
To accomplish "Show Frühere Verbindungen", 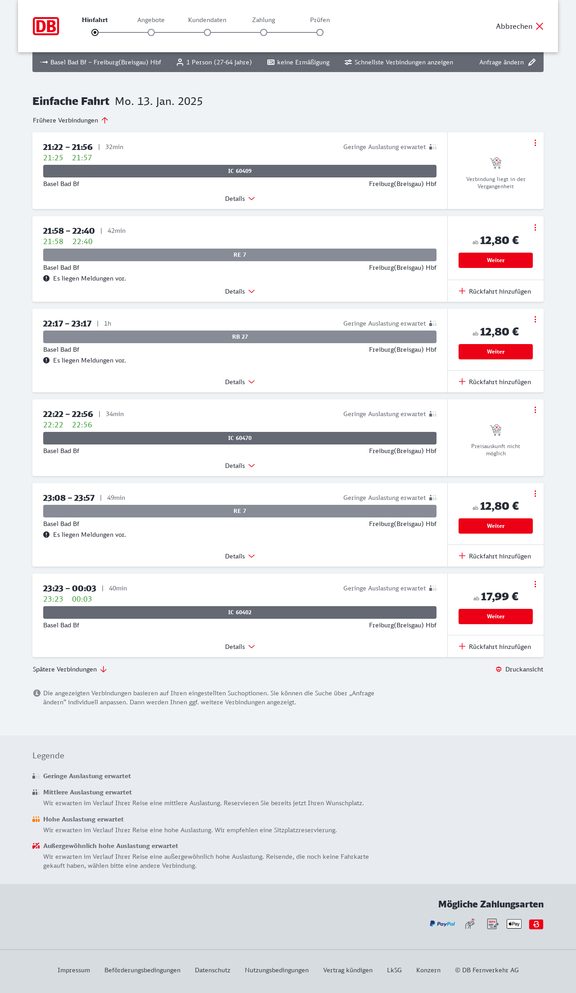I will coord(71,120).
